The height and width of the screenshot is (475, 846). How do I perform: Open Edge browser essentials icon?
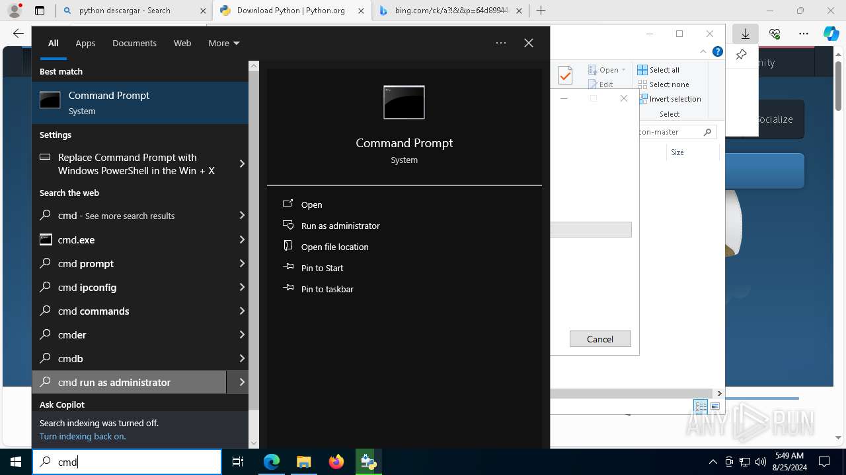tap(775, 34)
